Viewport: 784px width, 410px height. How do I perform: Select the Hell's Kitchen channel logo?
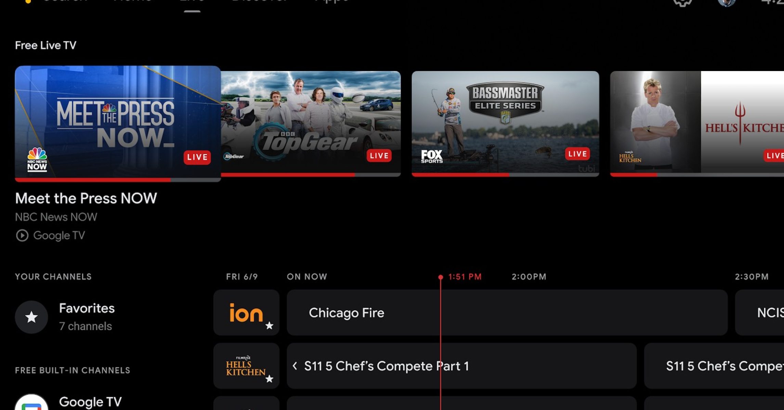[x=245, y=366]
